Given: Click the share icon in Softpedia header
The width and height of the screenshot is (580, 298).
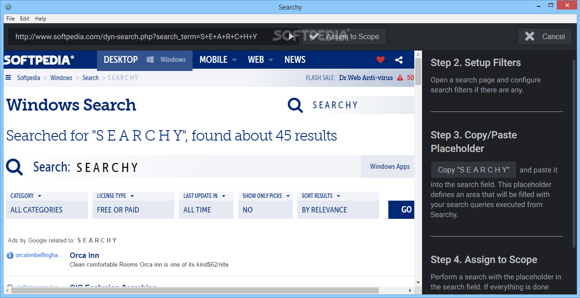Looking at the screenshot, I should point(399,60).
